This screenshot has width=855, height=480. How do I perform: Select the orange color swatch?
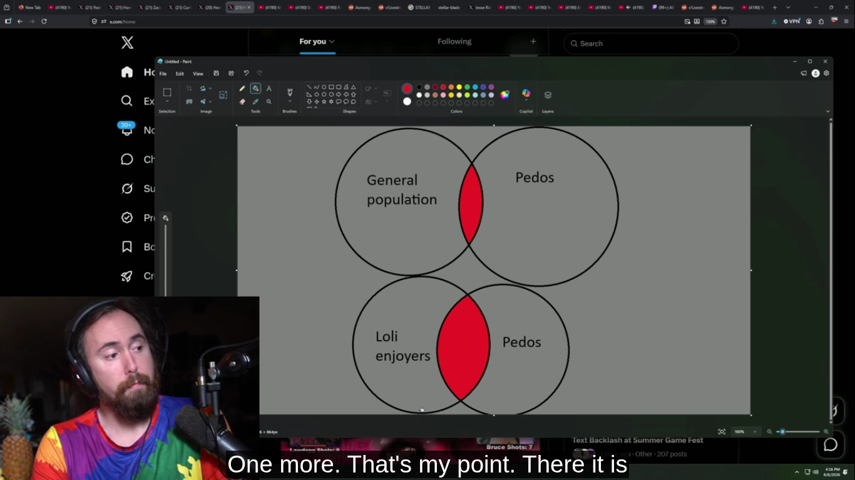click(x=451, y=87)
